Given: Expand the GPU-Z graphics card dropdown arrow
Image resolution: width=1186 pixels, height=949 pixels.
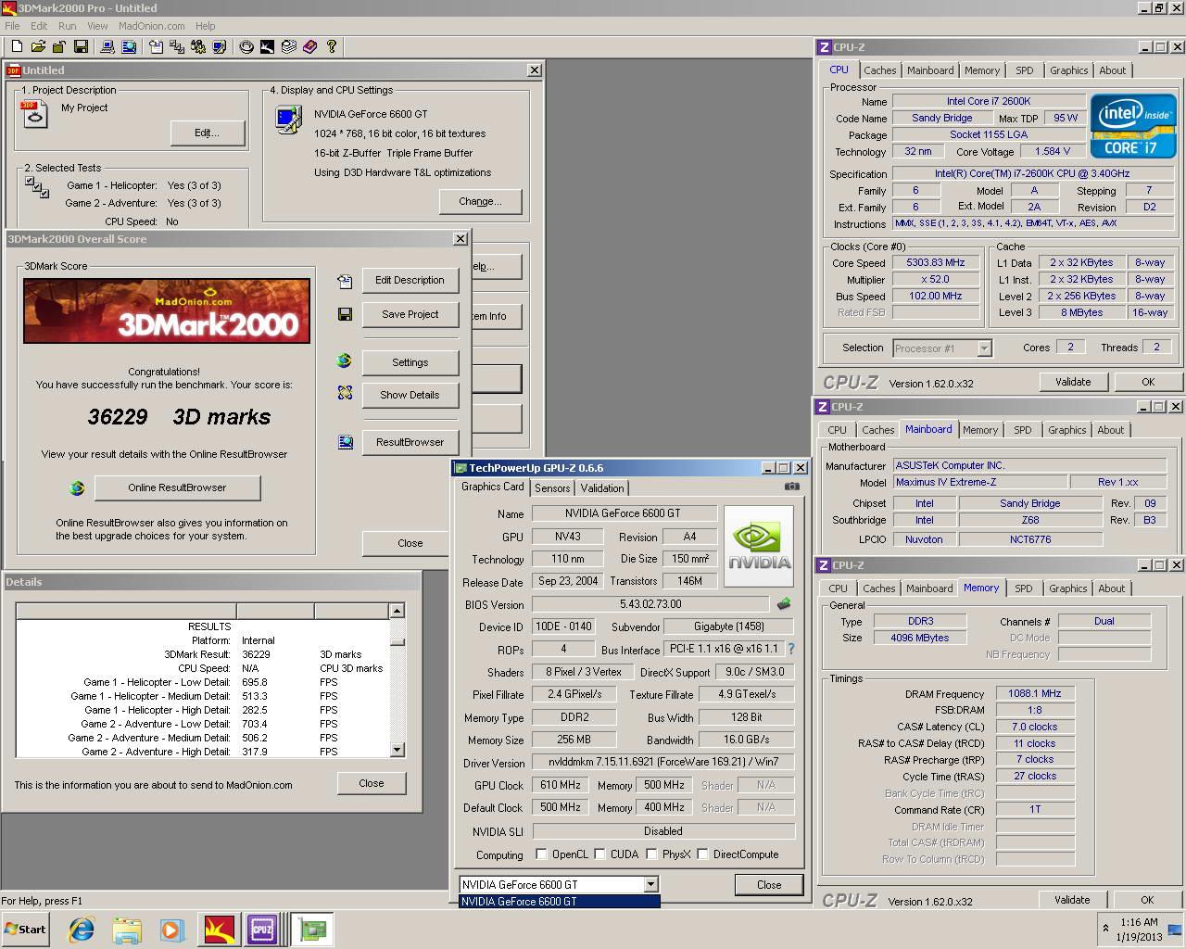Looking at the screenshot, I should click(x=650, y=884).
